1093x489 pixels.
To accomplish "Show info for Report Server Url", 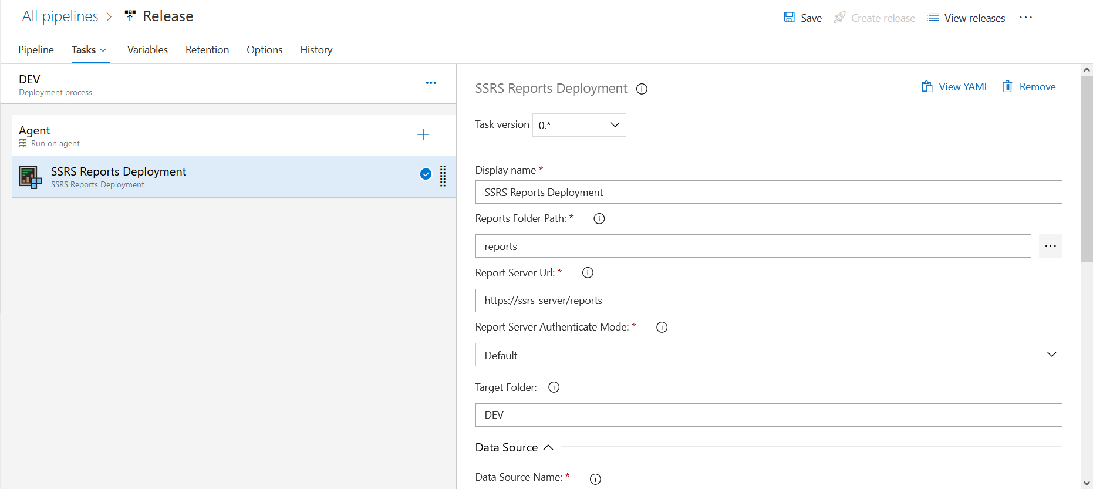I will pos(588,273).
